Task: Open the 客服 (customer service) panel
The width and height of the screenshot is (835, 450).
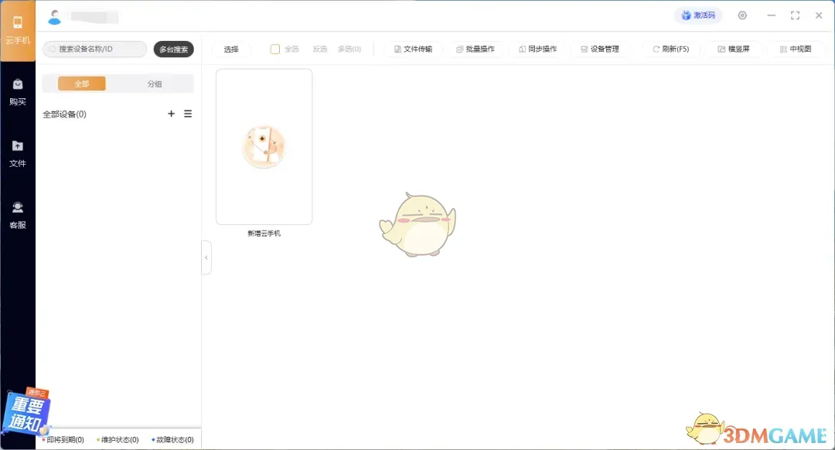Action: [x=18, y=215]
